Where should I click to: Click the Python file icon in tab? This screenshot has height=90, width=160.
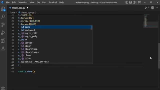pos(10,8)
